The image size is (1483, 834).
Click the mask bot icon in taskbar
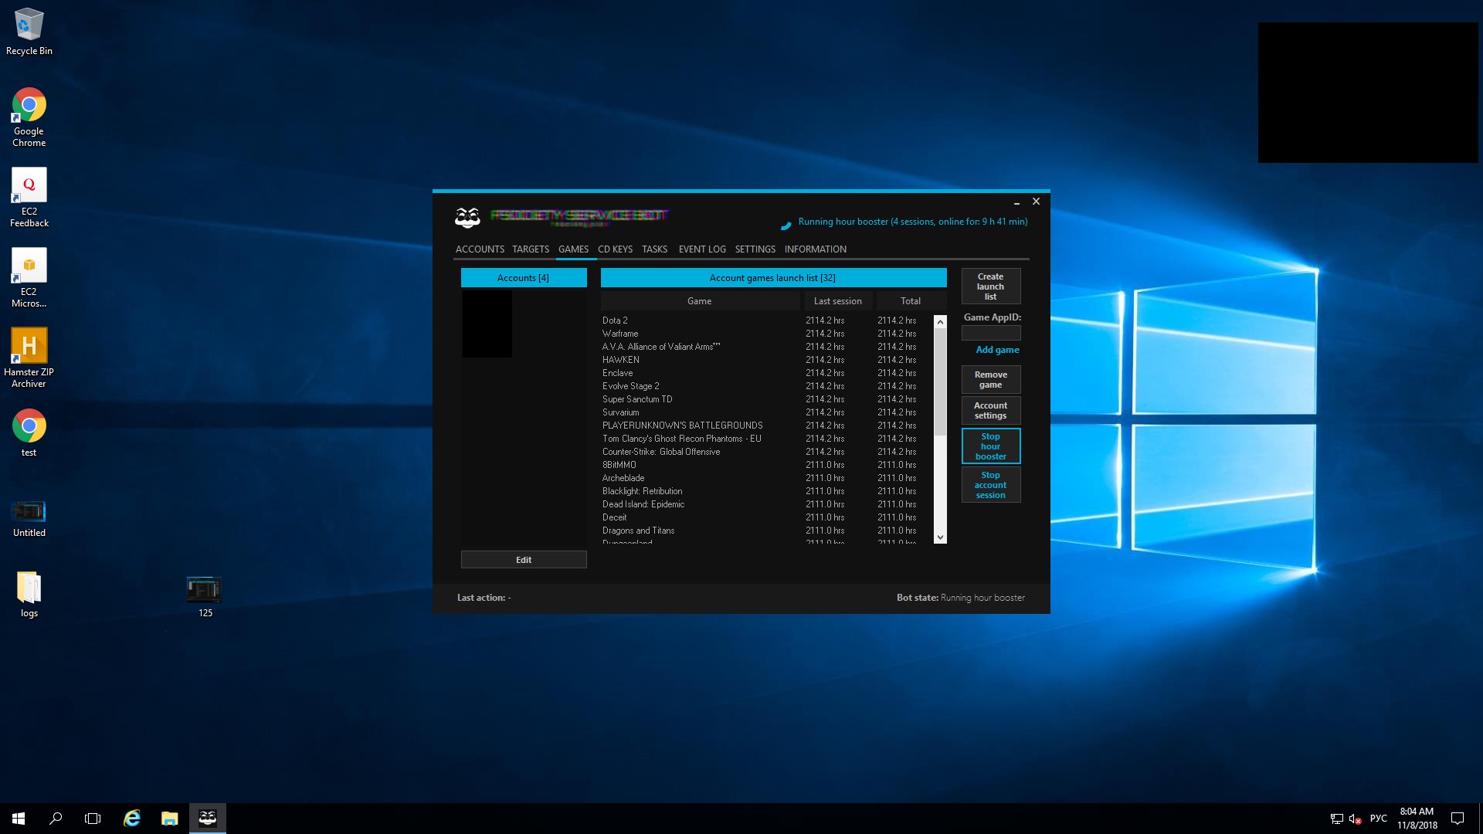tap(207, 818)
